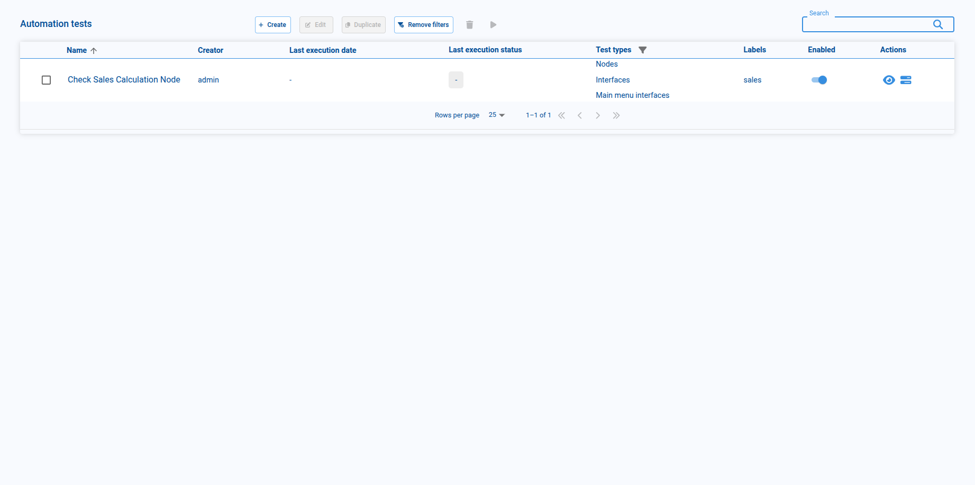Image resolution: width=975 pixels, height=485 pixels.
Task: Open the Check Sales Calculation Node link
Action: pyautogui.click(x=124, y=80)
